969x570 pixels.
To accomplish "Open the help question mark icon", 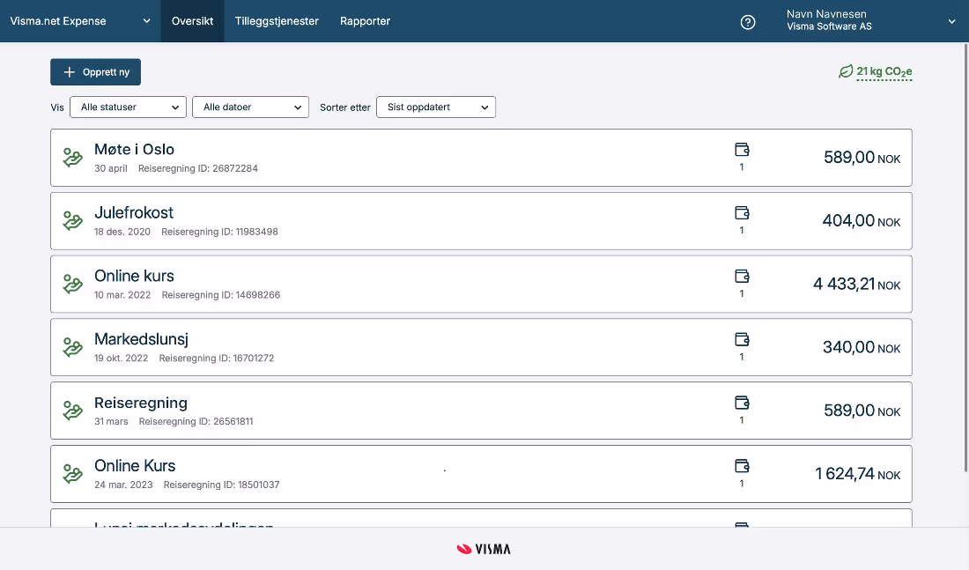I will pos(748,22).
